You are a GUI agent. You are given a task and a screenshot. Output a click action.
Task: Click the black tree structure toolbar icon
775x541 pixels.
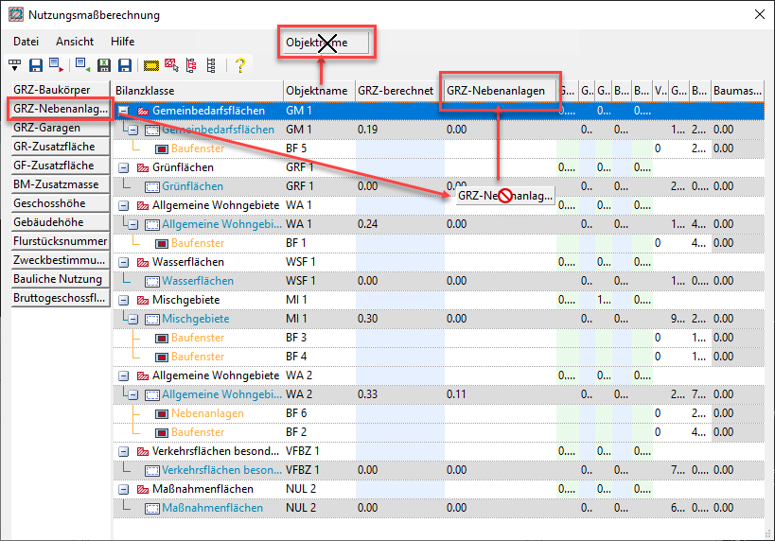pos(210,65)
